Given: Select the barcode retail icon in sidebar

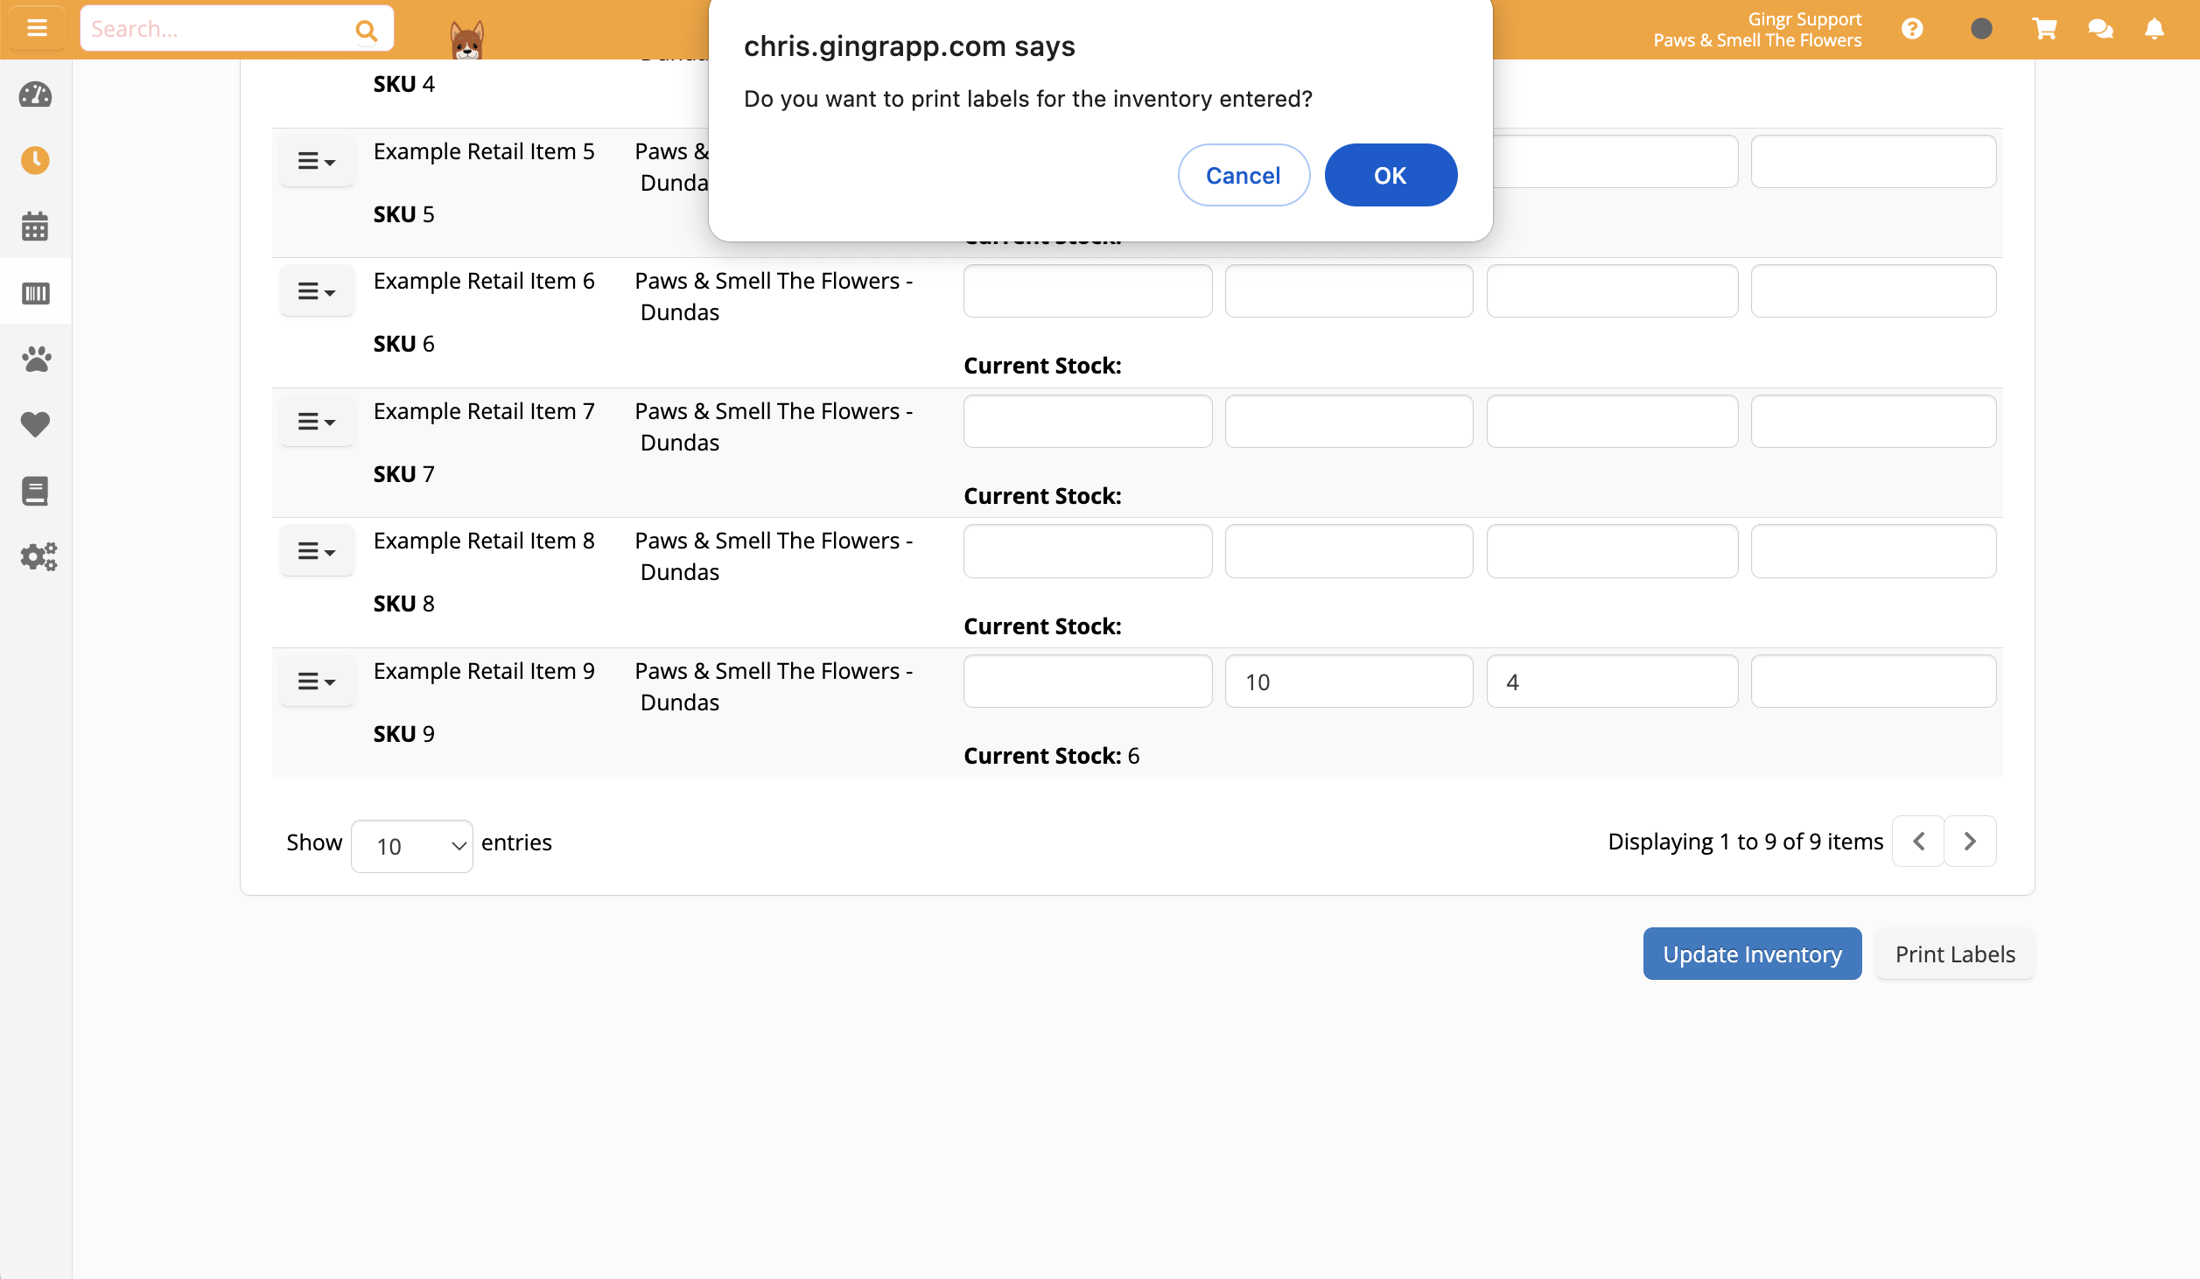Looking at the screenshot, I should pyautogui.click(x=35, y=292).
